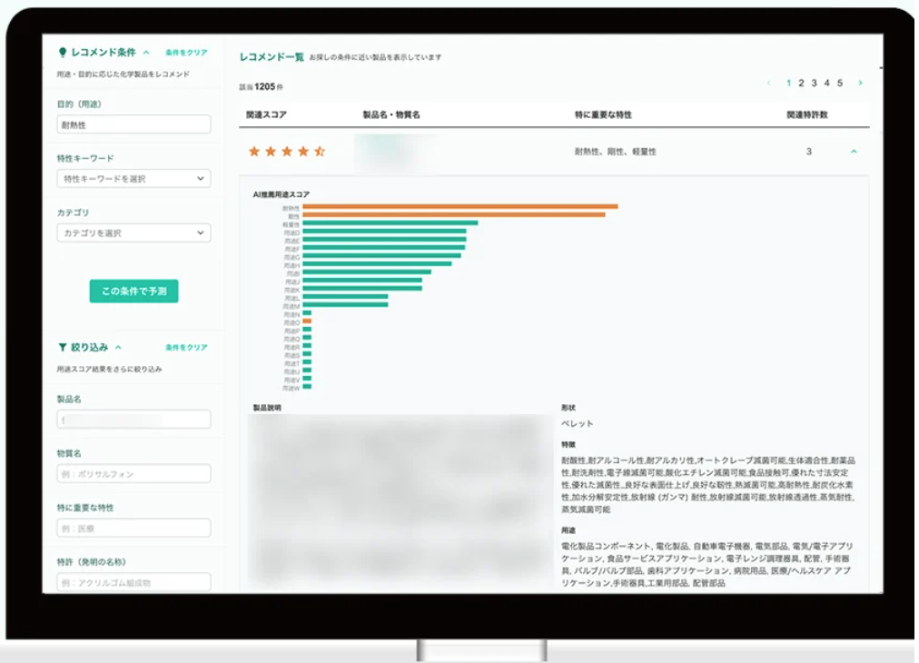
Task: Jump to page 5 of results
Action: click(840, 84)
